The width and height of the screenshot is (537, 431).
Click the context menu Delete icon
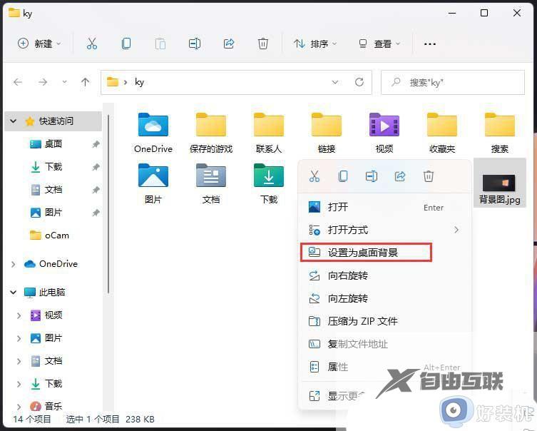coord(429,176)
